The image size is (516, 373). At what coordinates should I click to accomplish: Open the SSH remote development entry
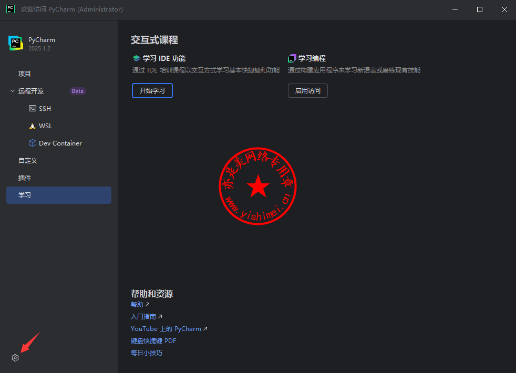(x=45, y=109)
